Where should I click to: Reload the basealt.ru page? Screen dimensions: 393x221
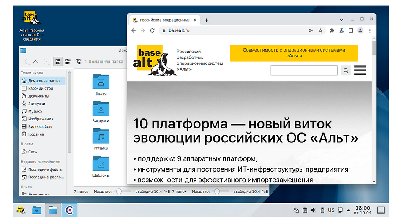[x=153, y=30]
